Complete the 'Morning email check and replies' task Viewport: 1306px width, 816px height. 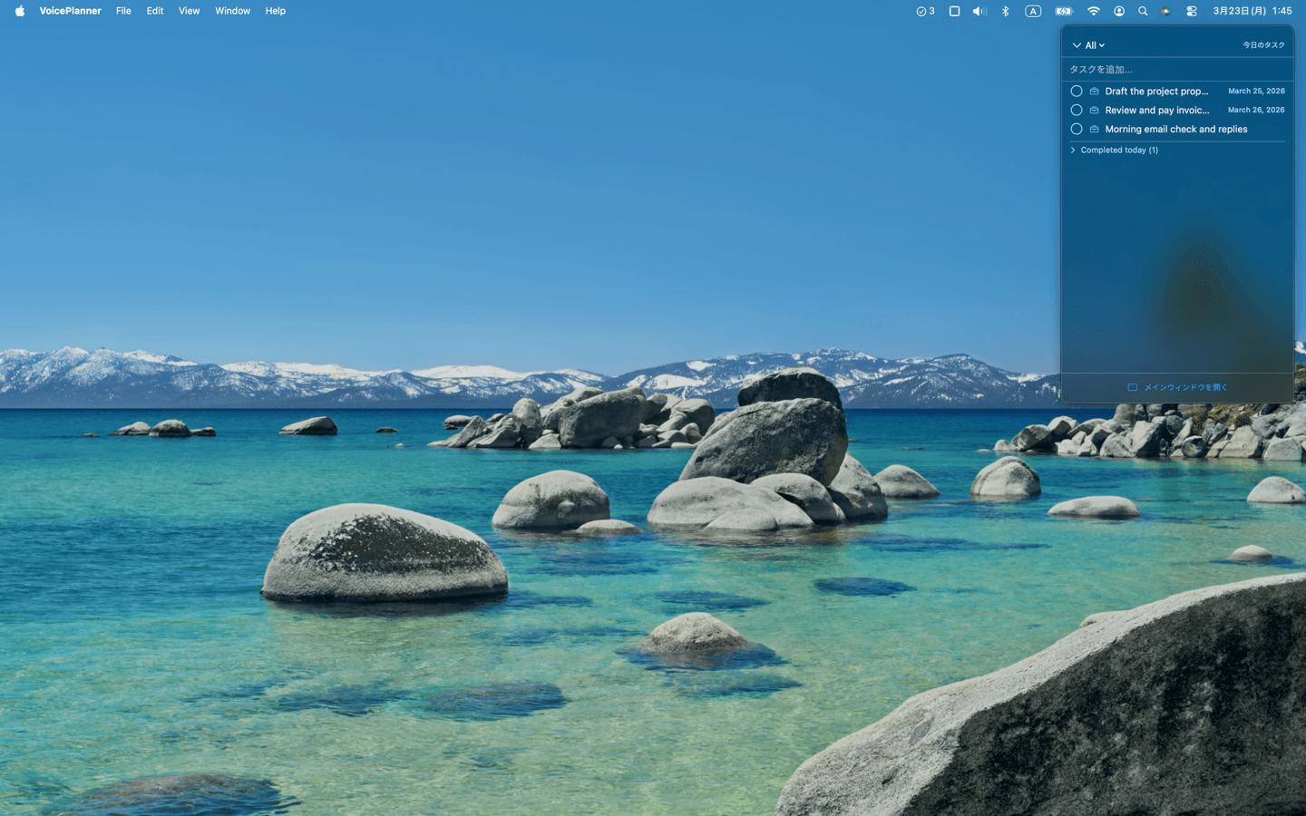(x=1077, y=129)
